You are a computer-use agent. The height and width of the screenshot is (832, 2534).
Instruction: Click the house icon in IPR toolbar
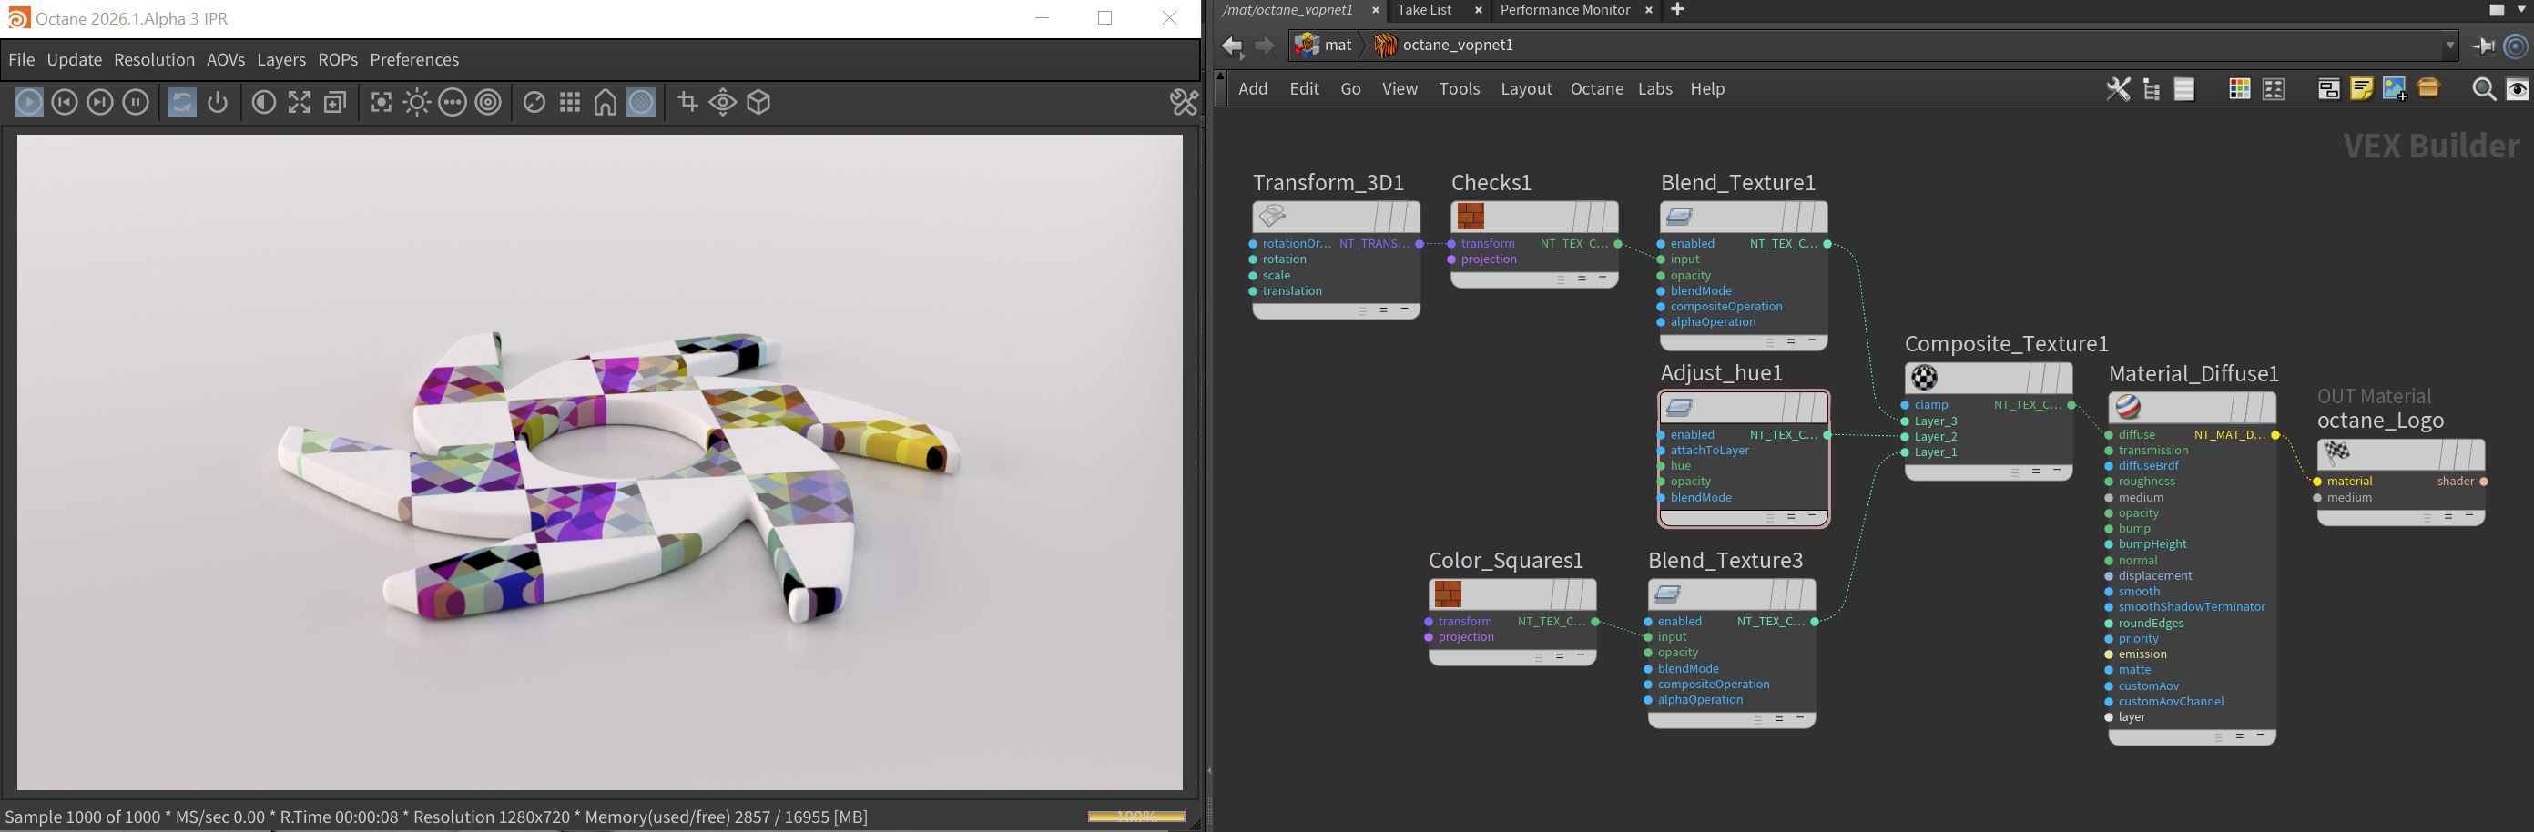click(x=605, y=102)
